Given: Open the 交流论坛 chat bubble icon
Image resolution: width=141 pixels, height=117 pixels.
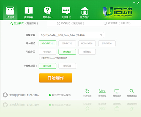Looking at the screenshot, I should pos(66,11).
